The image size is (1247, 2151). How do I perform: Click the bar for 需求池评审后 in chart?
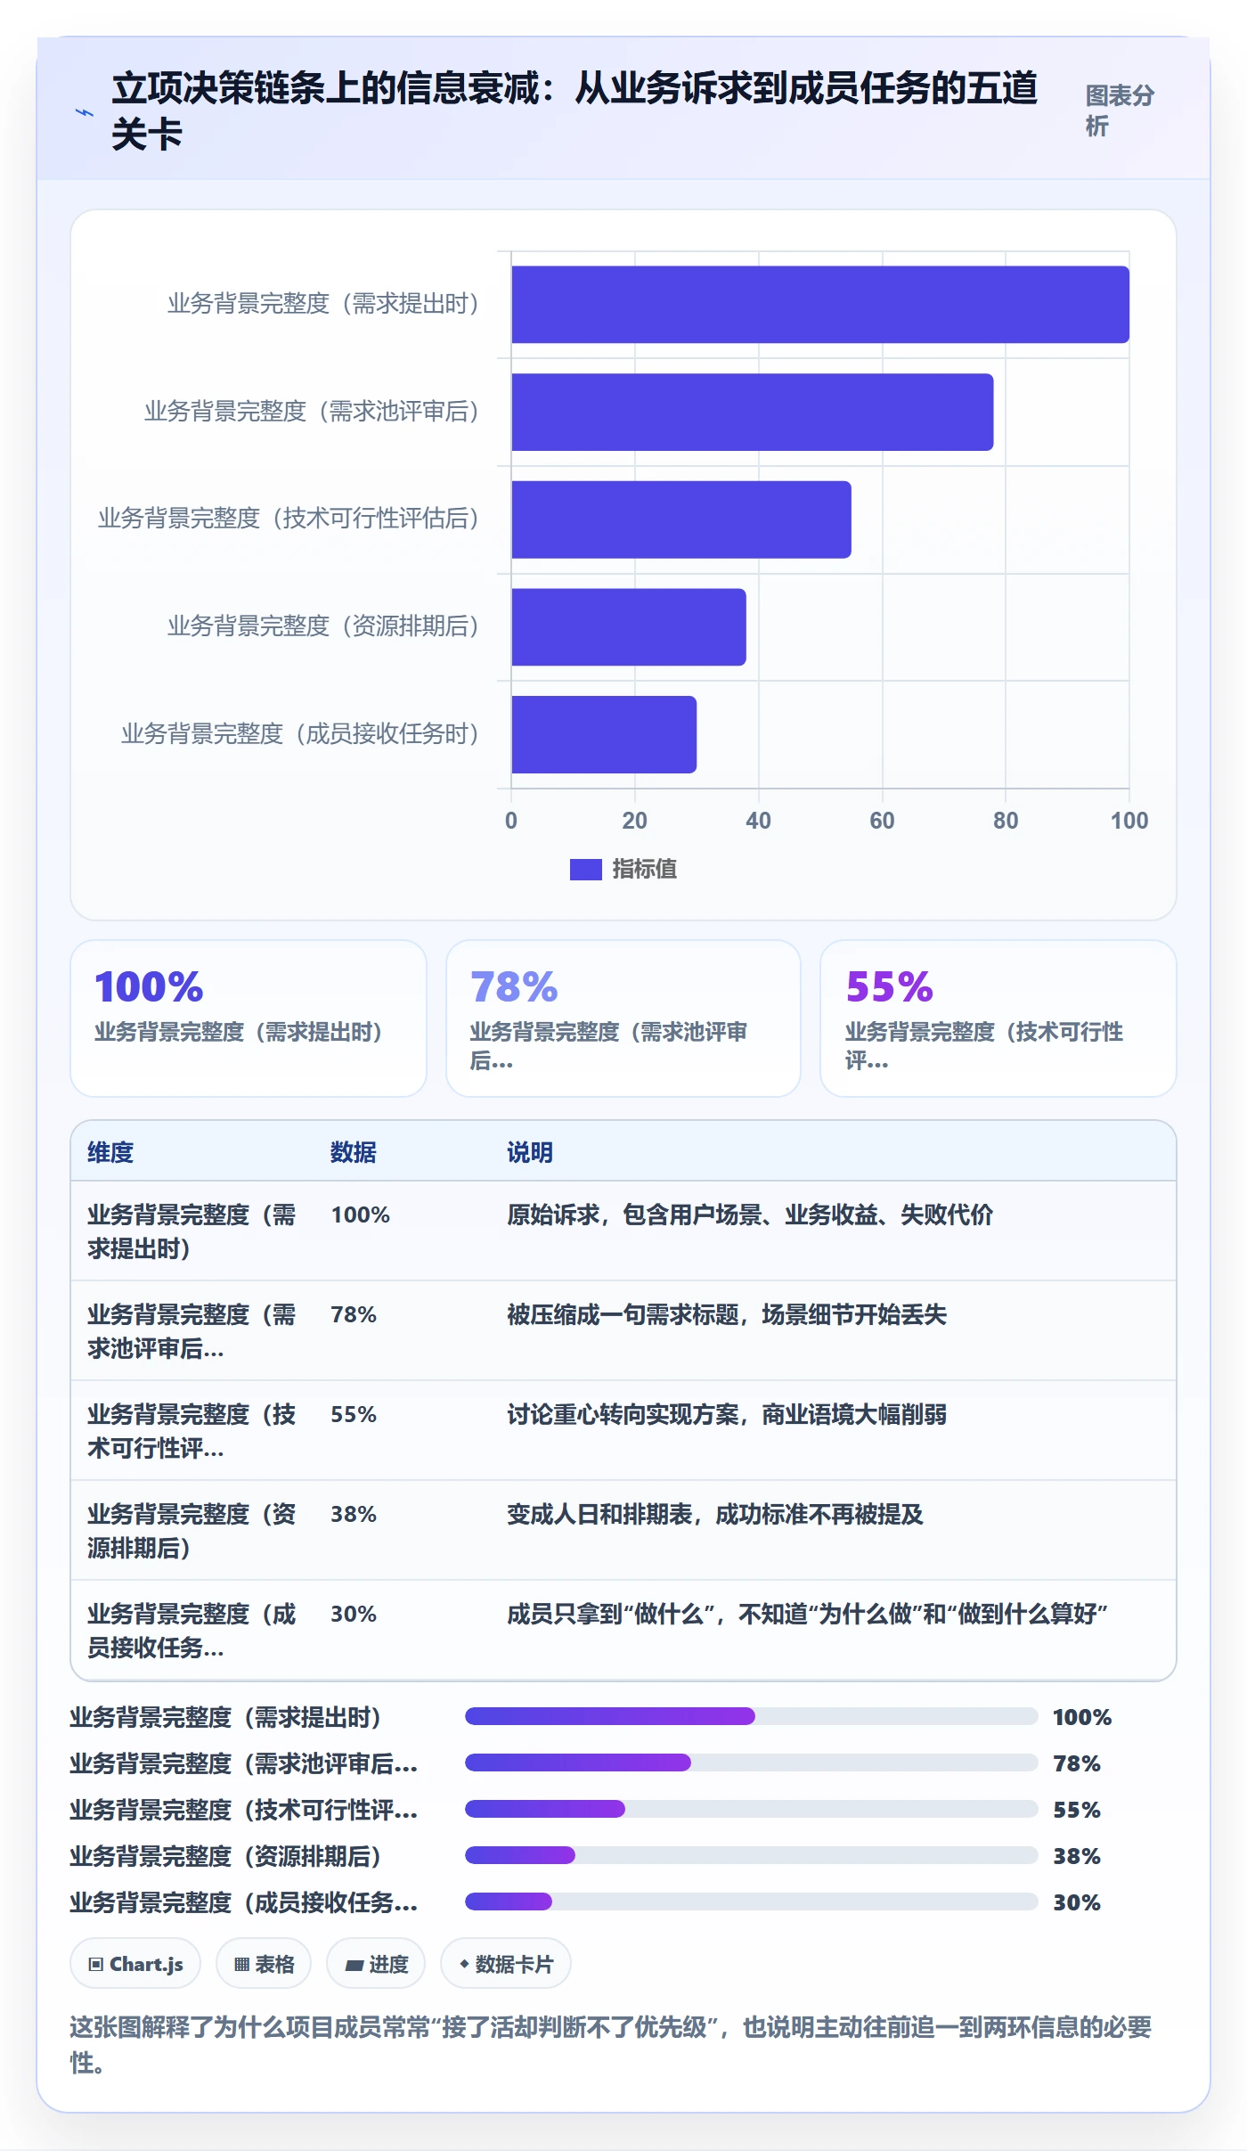753,412
